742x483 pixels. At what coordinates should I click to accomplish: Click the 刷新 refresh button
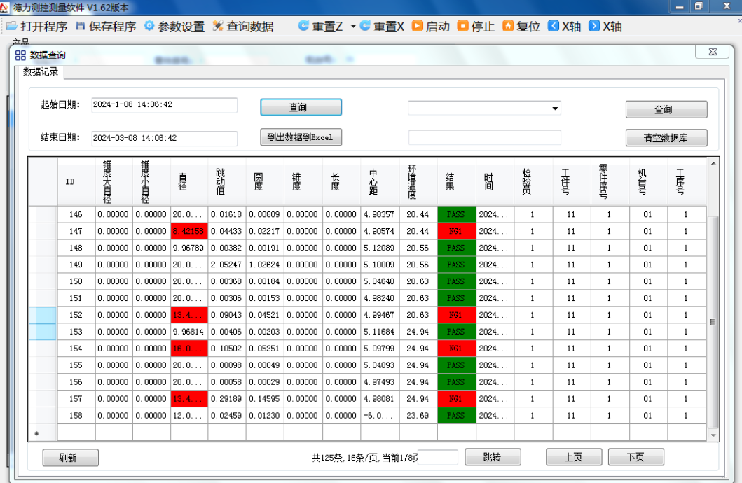point(70,458)
